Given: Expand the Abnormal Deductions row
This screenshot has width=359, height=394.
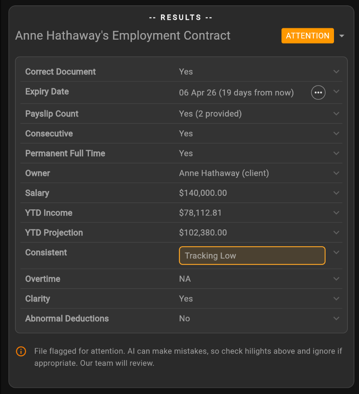Looking at the screenshot, I should [336, 319].
